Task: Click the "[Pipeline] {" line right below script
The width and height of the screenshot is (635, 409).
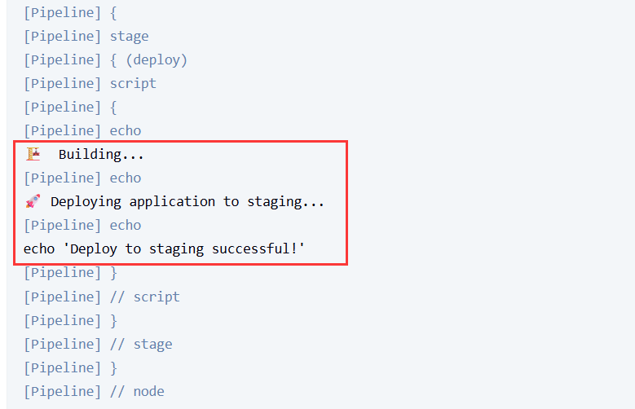Action: (x=70, y=107)
